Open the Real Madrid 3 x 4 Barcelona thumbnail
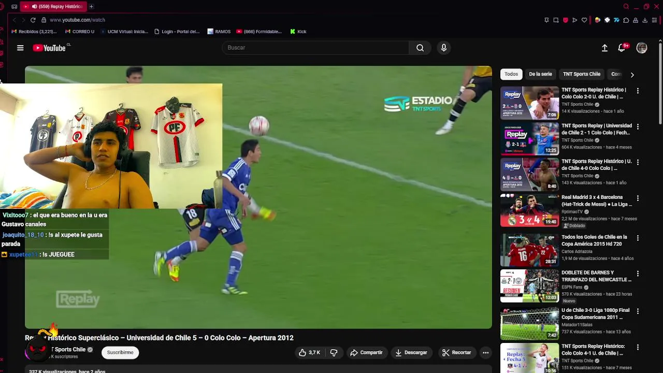 point(529,210)
